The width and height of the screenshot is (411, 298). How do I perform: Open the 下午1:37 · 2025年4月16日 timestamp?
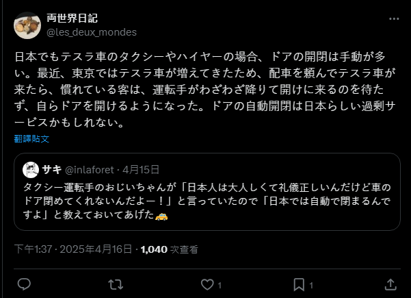74,250
